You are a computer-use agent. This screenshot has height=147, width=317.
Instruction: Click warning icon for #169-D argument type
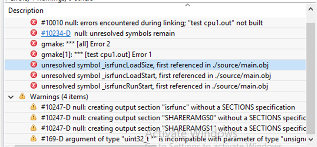click(x=33, y=138)
